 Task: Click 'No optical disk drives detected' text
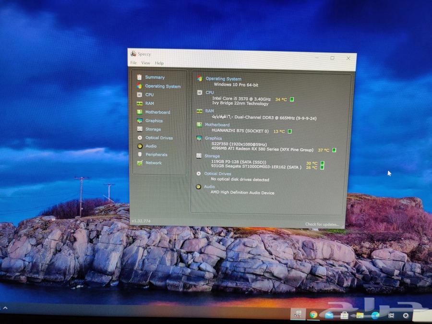click(240, 180)
